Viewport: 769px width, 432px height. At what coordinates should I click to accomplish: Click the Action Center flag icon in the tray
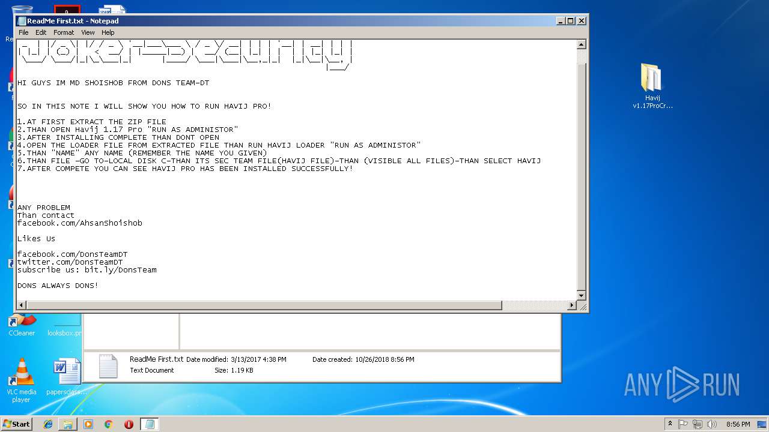tap(683, 424)
